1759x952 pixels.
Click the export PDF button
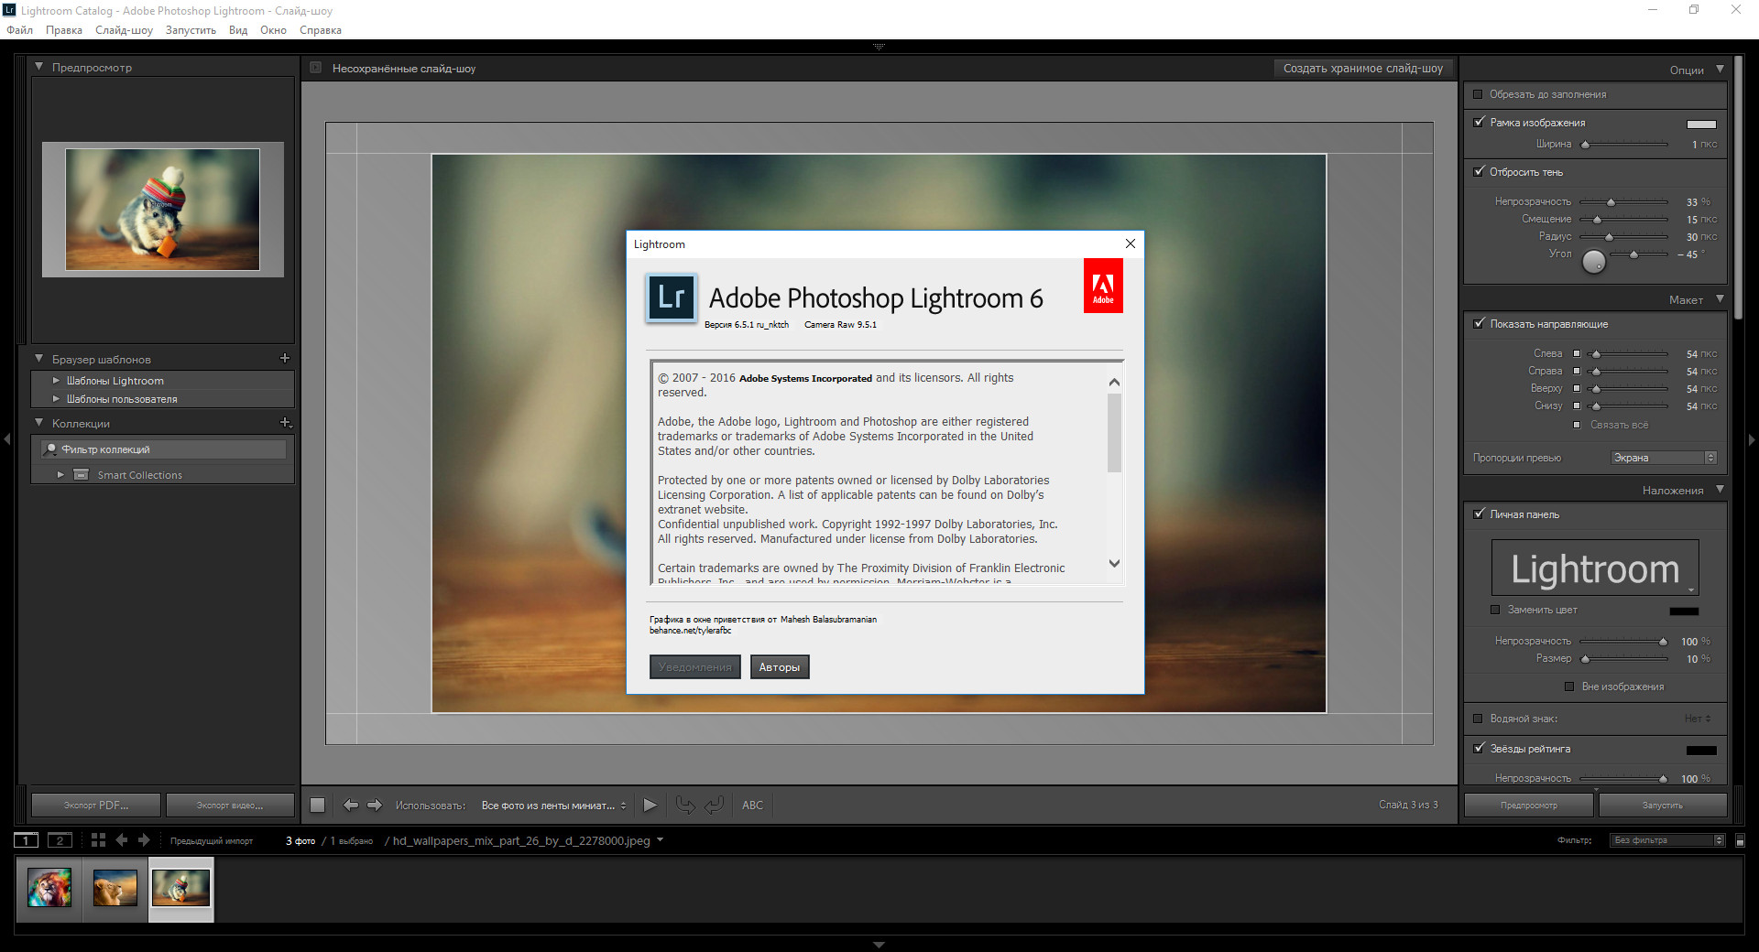tap(96, 806)
